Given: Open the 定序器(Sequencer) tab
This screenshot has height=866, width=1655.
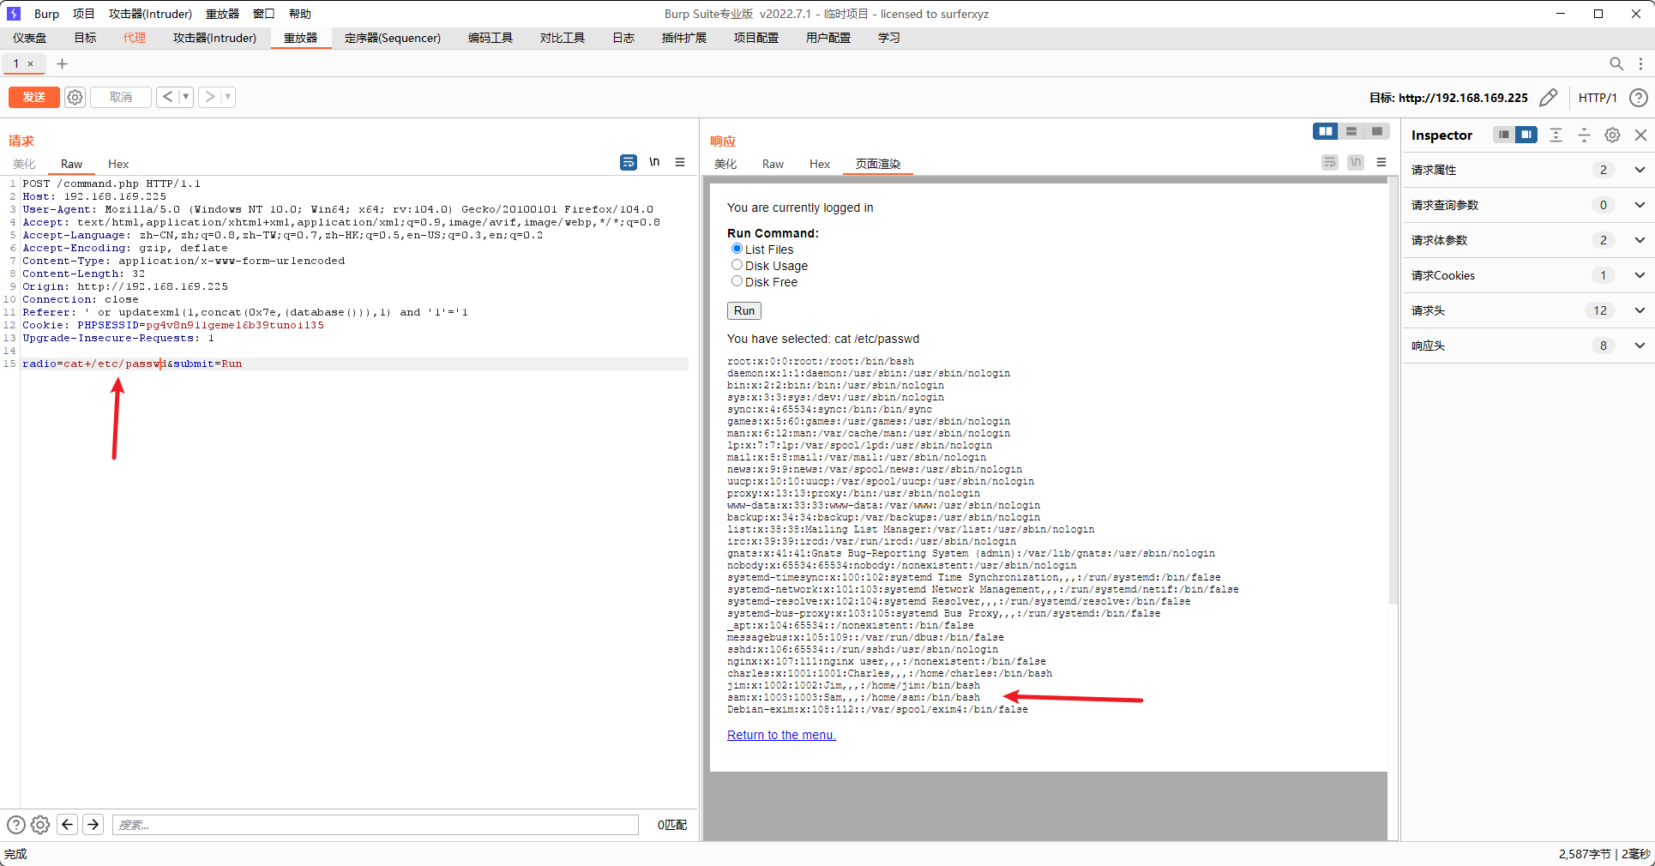Looking at the screenshot, I should click(x=393, y=38).
